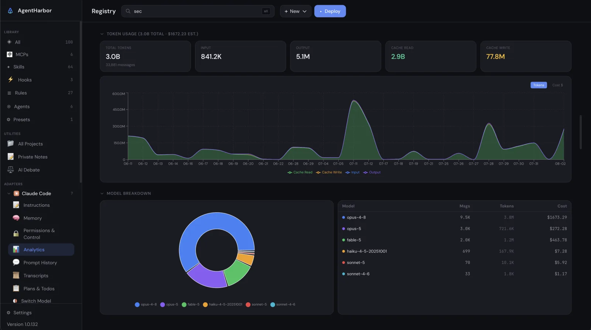Toggle opus-4-8 in donut legend
This screenshot has width=591, height=330.
146,305
